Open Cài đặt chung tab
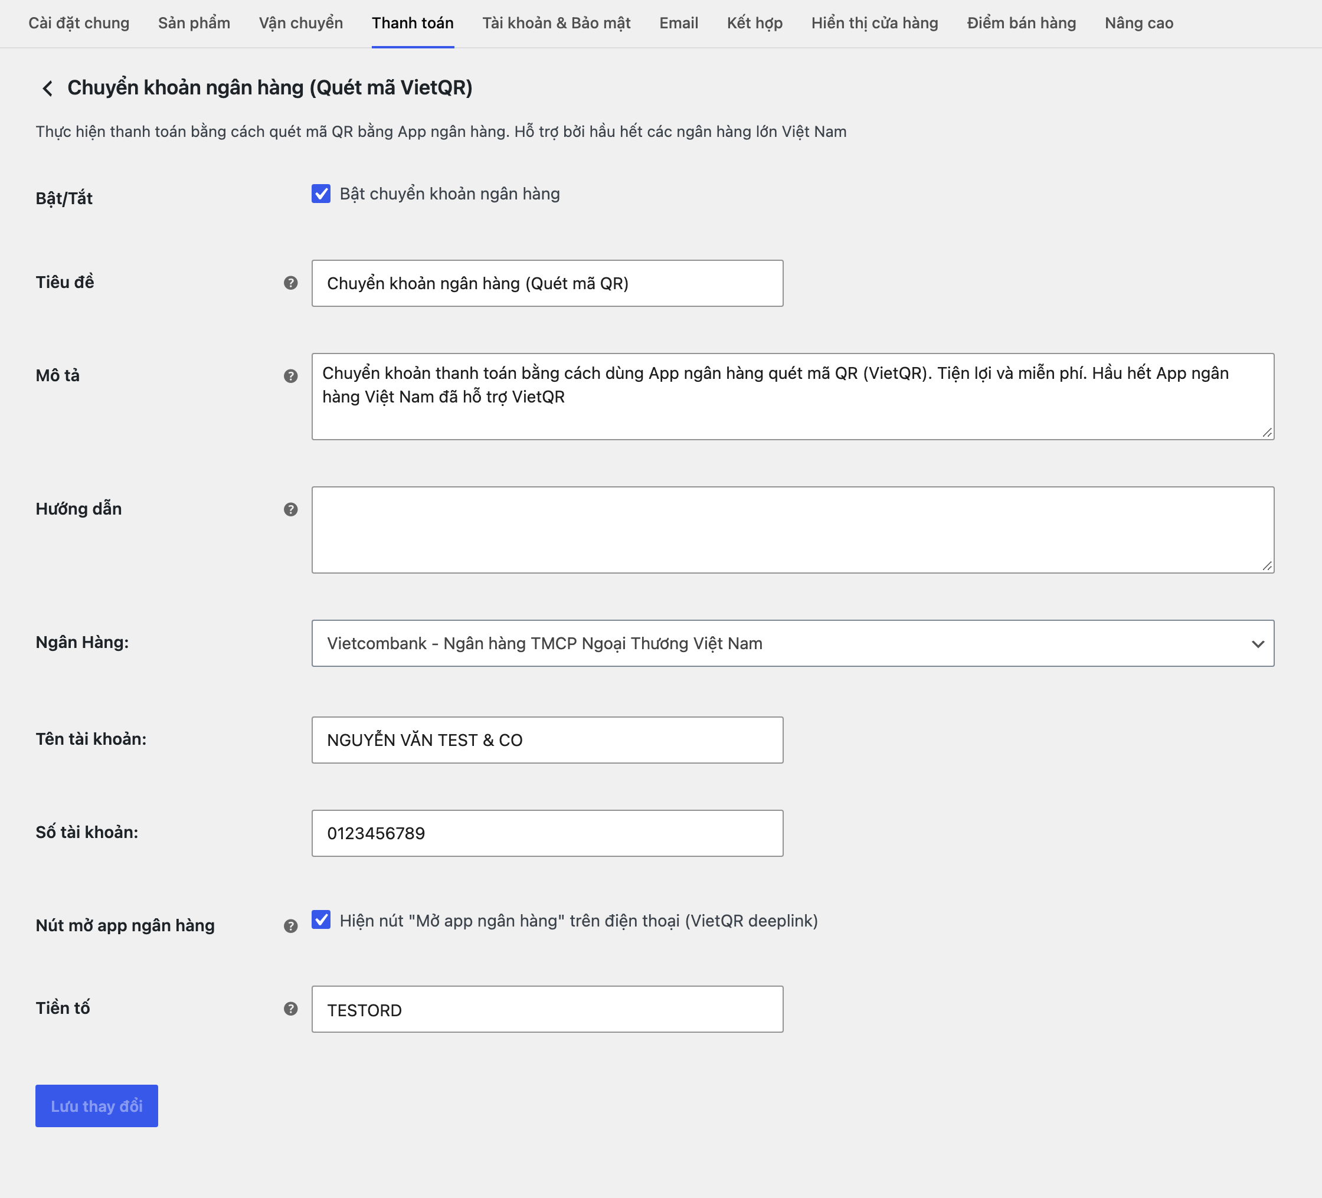 78,23
